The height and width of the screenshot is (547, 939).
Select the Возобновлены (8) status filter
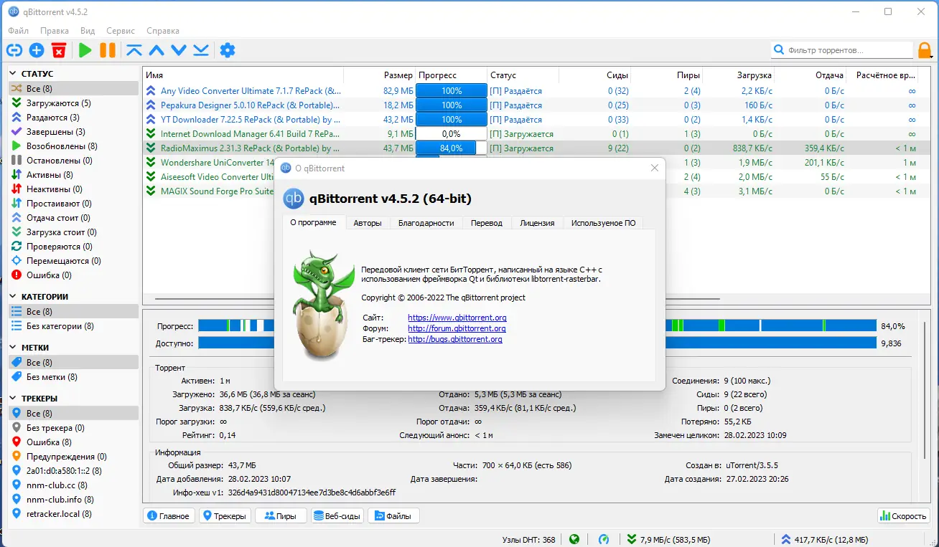(73, 146)
